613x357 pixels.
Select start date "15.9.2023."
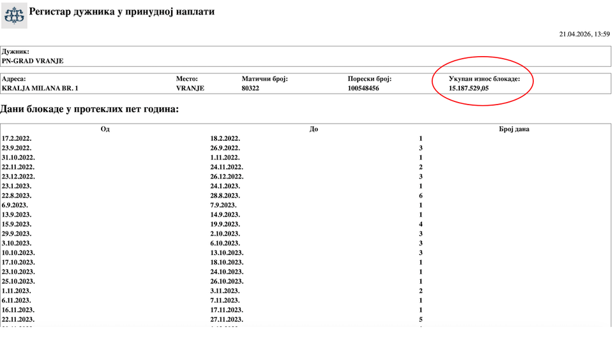tap(17, 224)
